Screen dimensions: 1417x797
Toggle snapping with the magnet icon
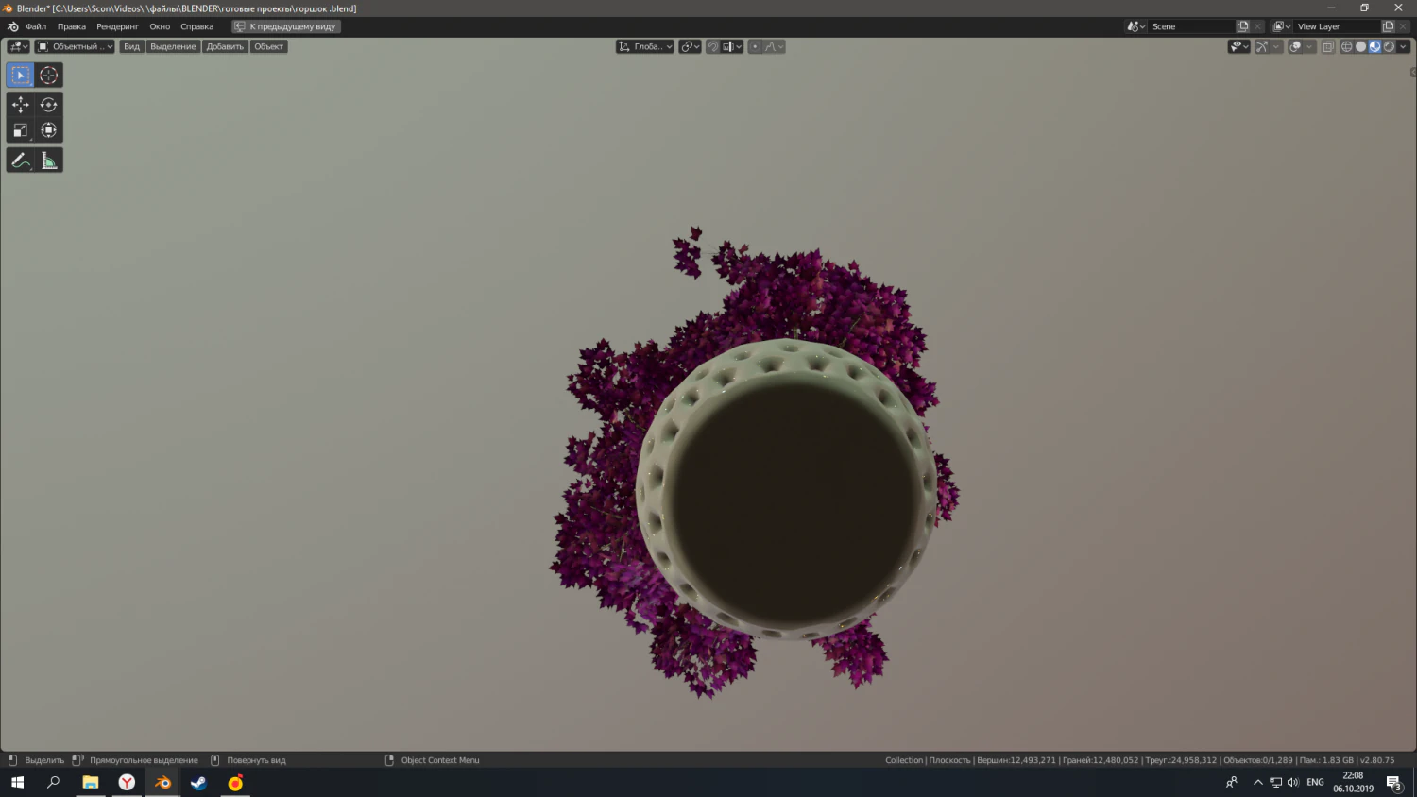coord(712,46)
